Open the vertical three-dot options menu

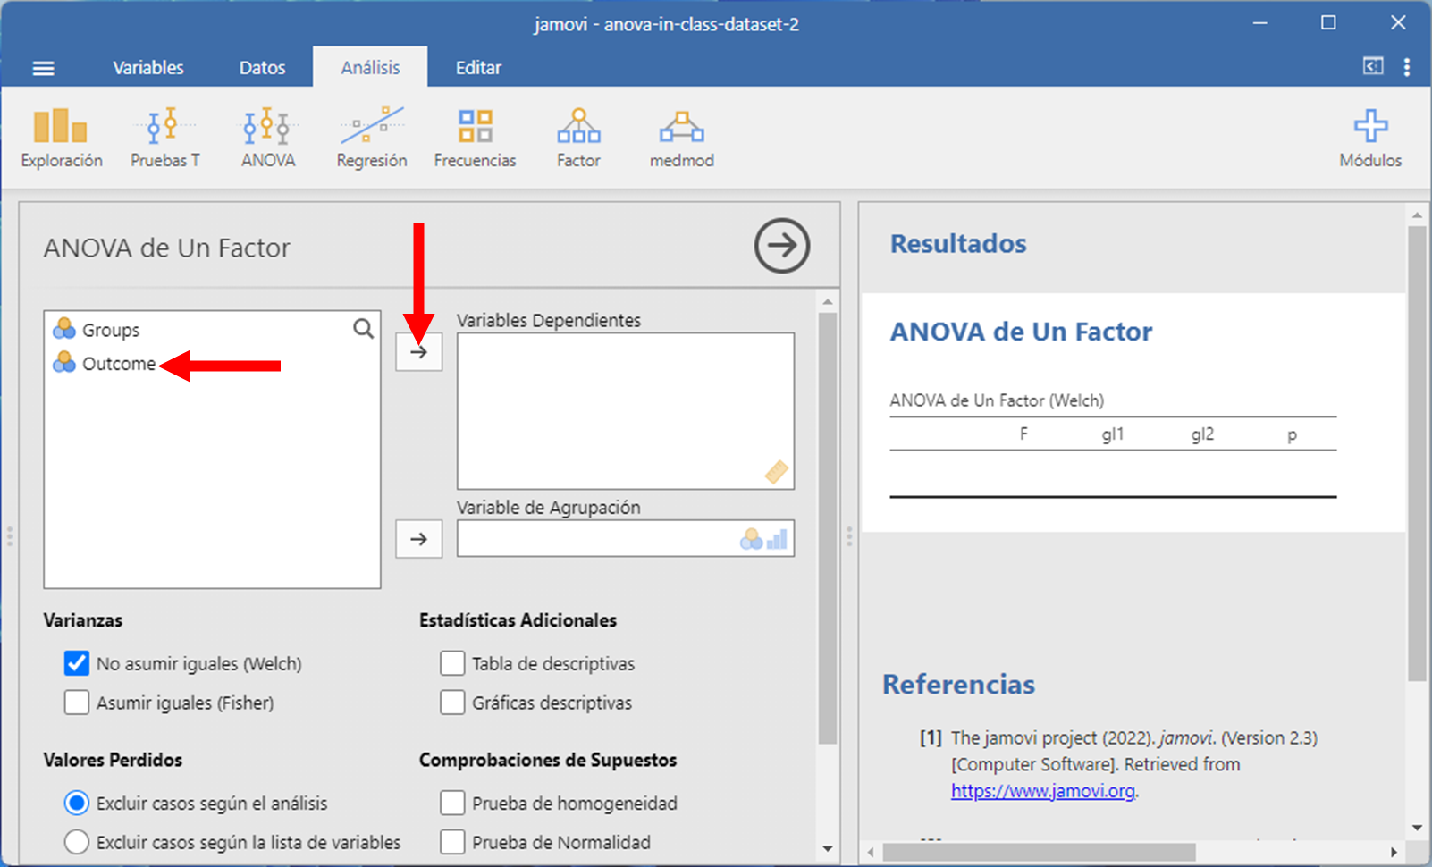(1406, 67)
